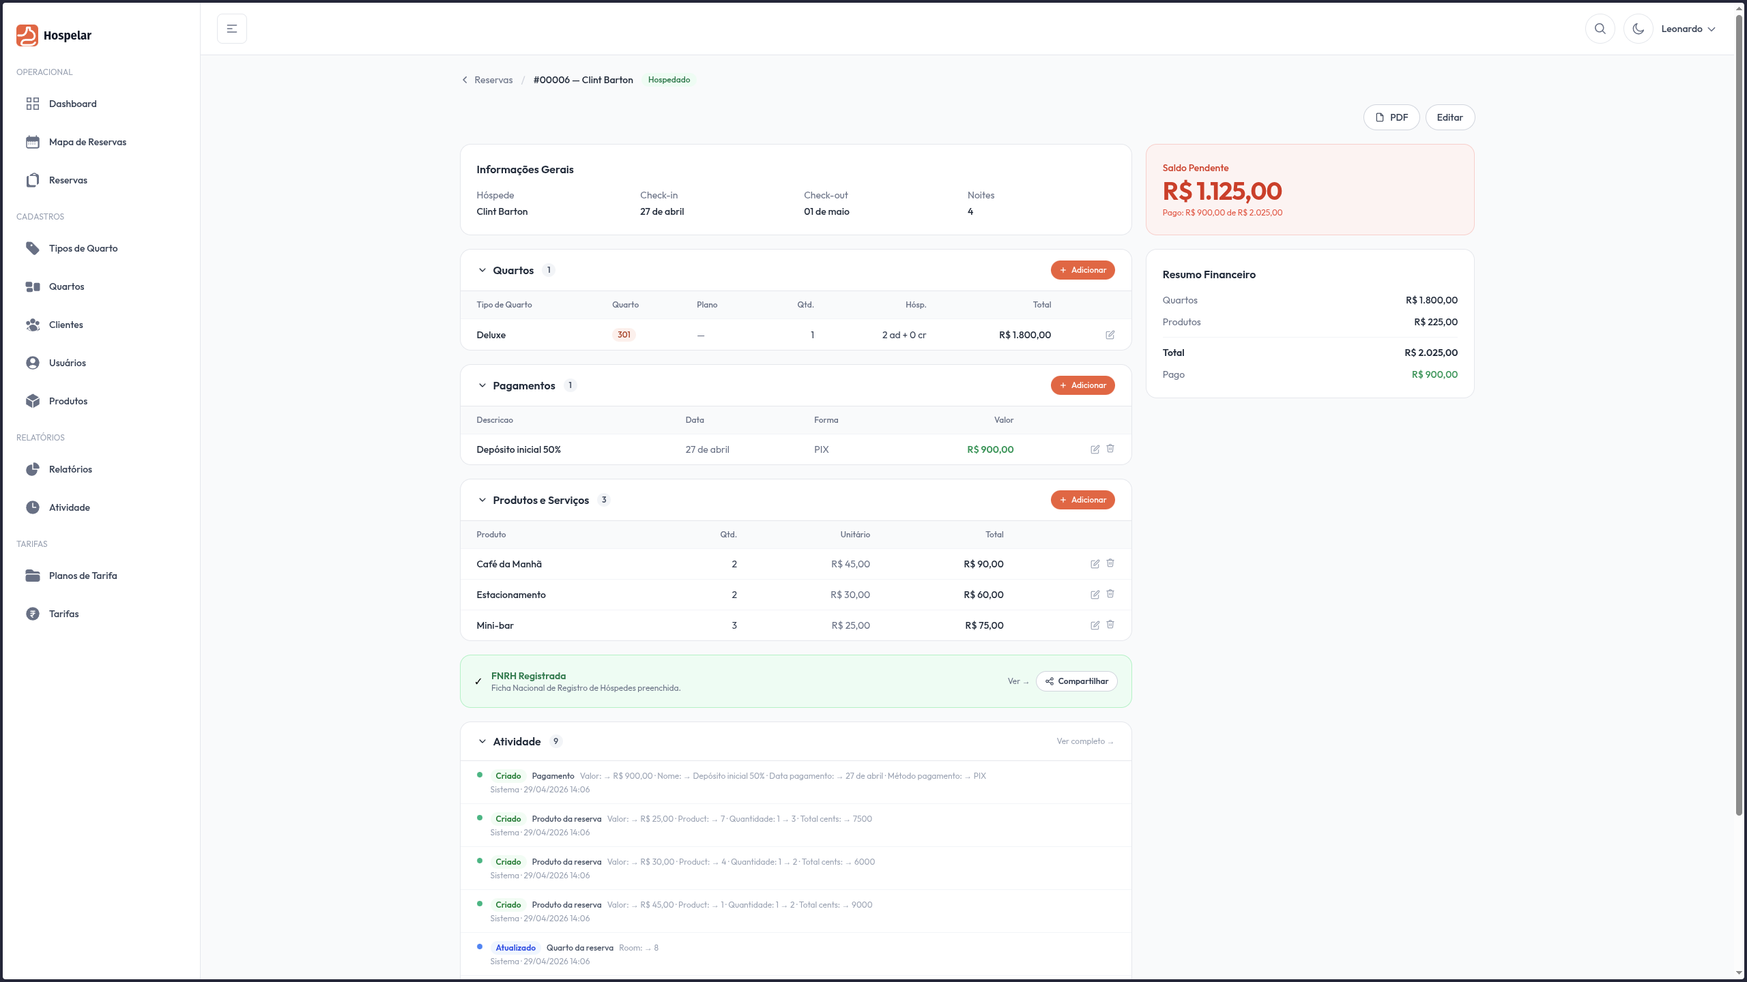This screenshot has height=982, width=1747.
Task: Open Mapa de Reservas in sidebar
Action: pos(87,142)
